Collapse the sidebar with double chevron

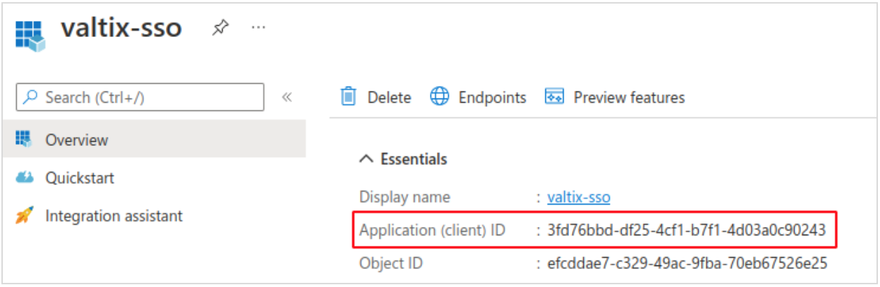tap(286, 97)
